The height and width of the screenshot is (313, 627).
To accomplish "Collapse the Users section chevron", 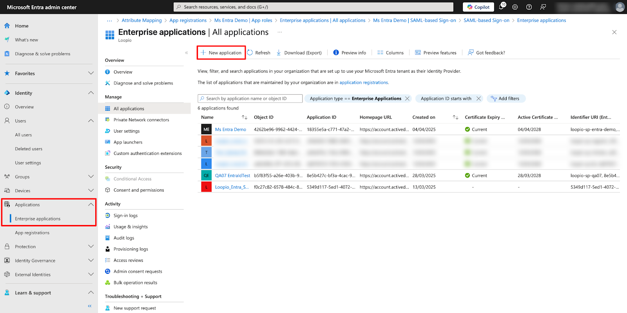I will click(91, 121).
